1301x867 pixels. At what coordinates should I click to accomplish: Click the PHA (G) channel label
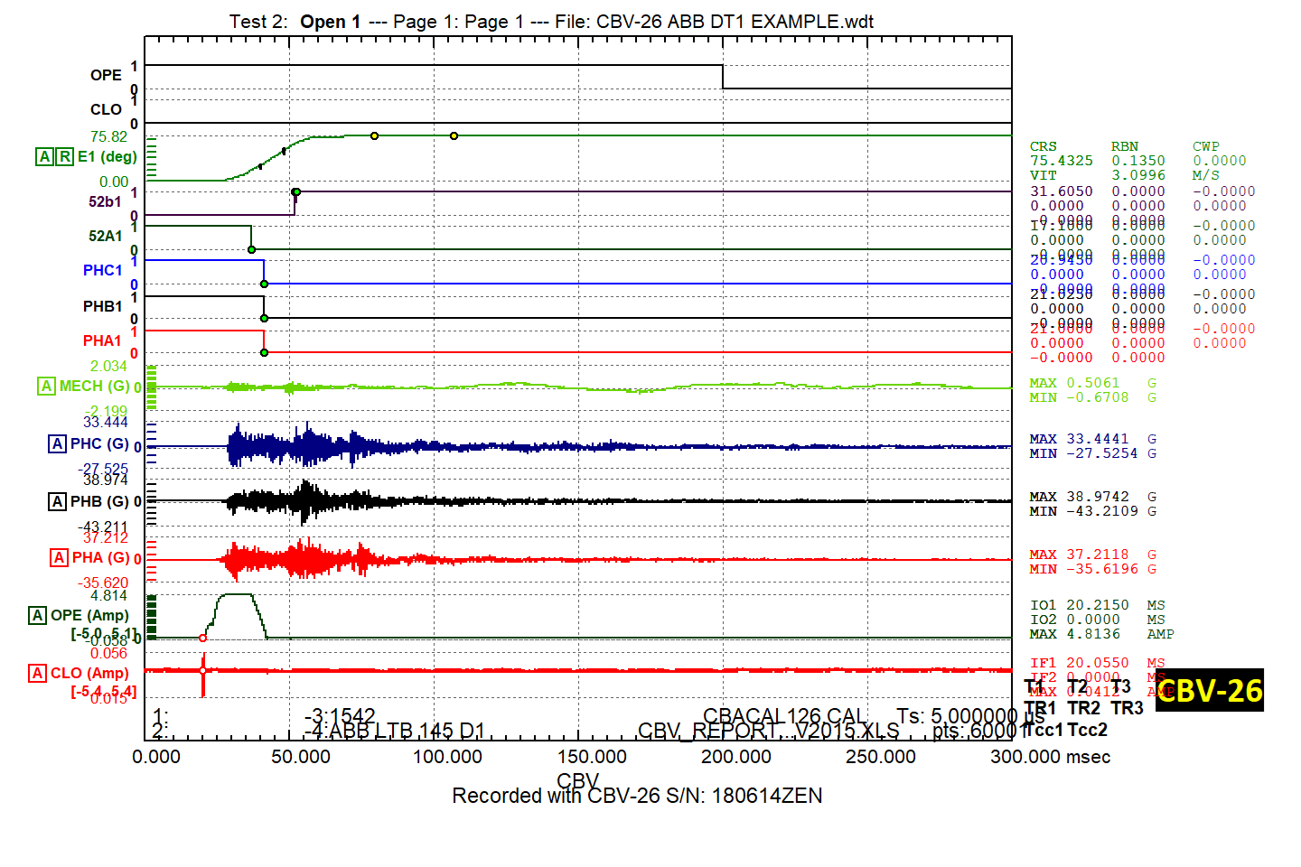tap(100, 558)
